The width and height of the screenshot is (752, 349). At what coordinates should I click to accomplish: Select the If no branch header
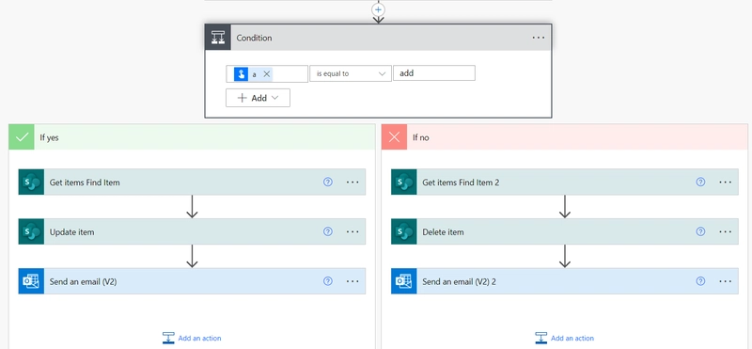[x=565, y=137]
